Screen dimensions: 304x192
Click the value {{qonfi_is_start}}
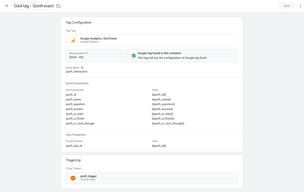[x=163, y=114]
